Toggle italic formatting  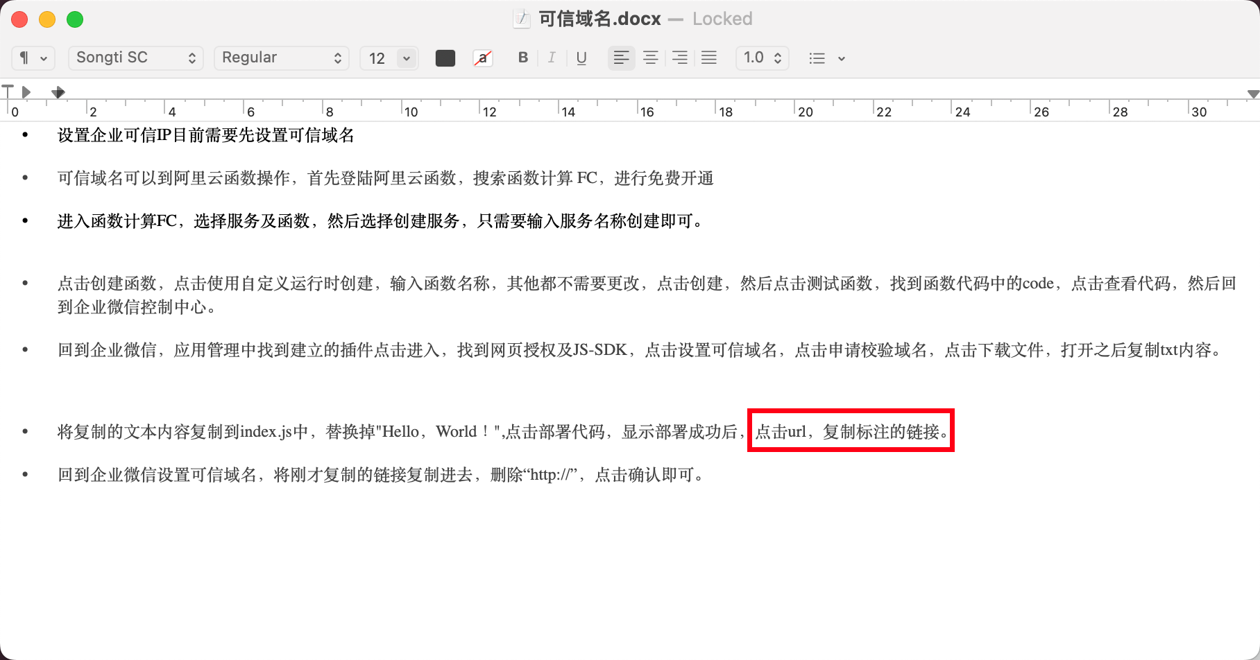[552, 58]
